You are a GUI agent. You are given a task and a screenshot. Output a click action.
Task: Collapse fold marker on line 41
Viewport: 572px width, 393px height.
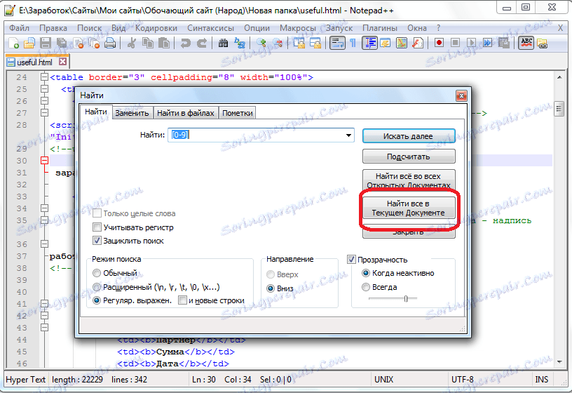44,303
